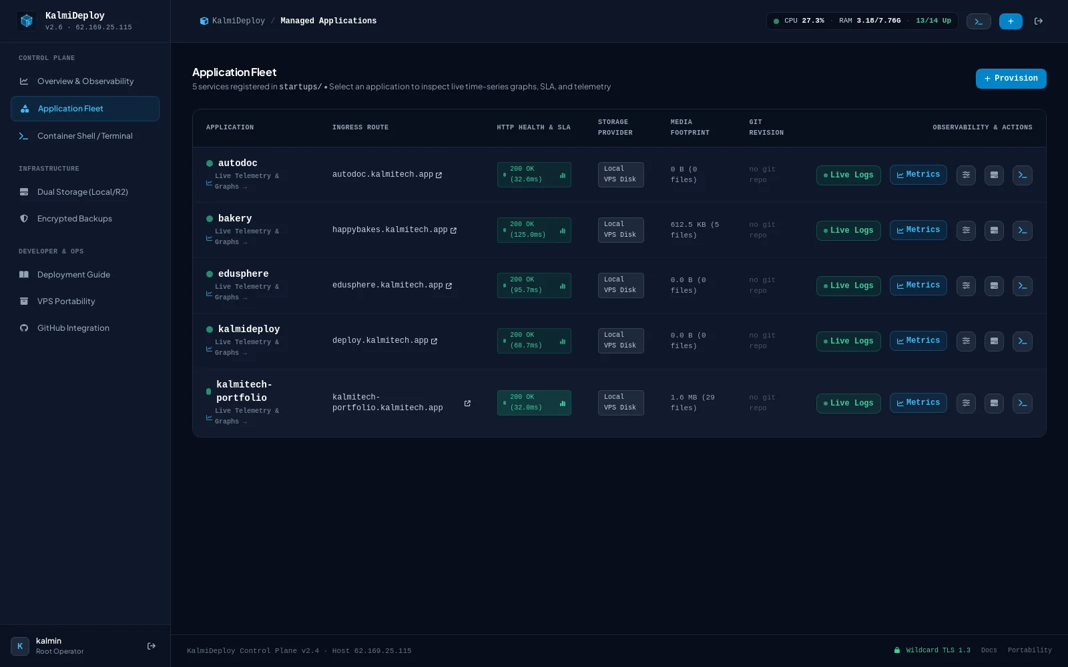Click KalmiDeploy breadcrumb link
Image resolution: width=1068 pixels, height=667 pixels.
pyautogui.click(x=232, y=21)
